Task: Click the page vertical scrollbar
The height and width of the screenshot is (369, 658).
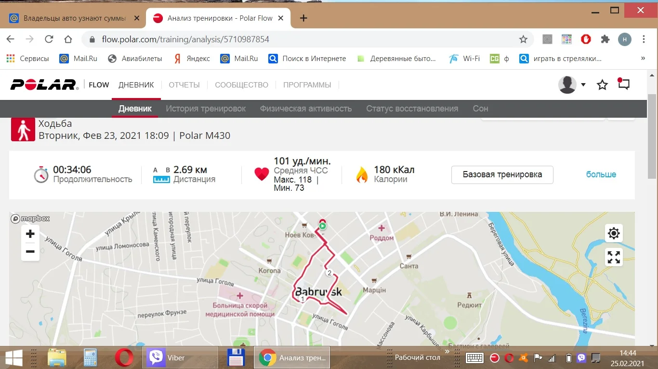Action: click(652, 135)
